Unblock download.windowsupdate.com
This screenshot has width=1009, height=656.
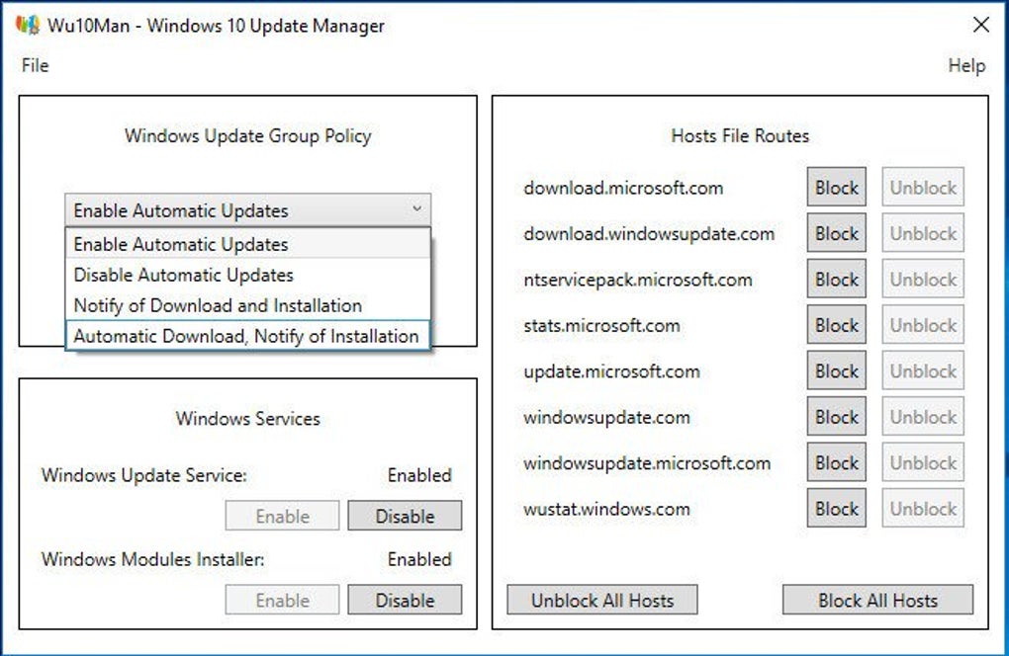(x=923, y=233)
